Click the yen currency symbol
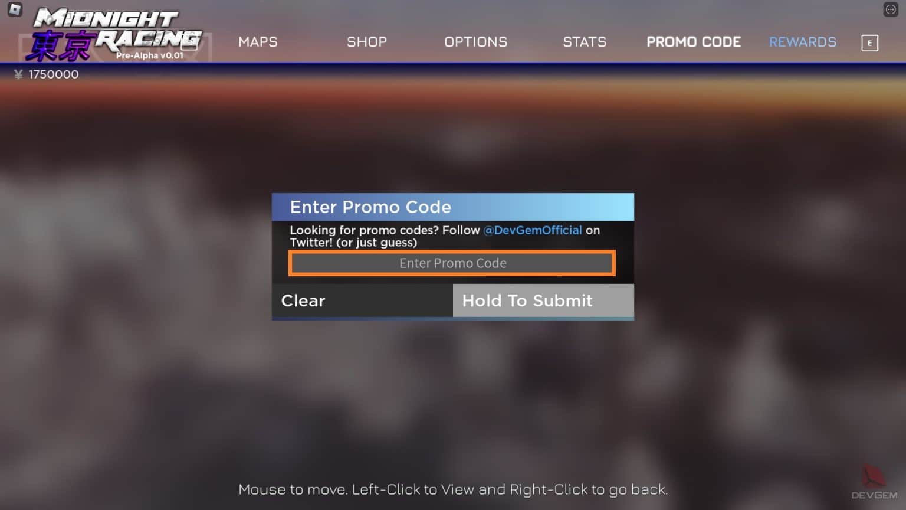The image size is (906, 510). [18, 74]
